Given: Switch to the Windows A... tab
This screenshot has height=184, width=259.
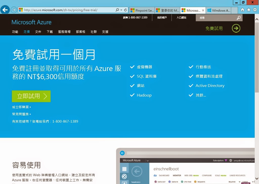Looking at the screenshot, I should point(219,10).
